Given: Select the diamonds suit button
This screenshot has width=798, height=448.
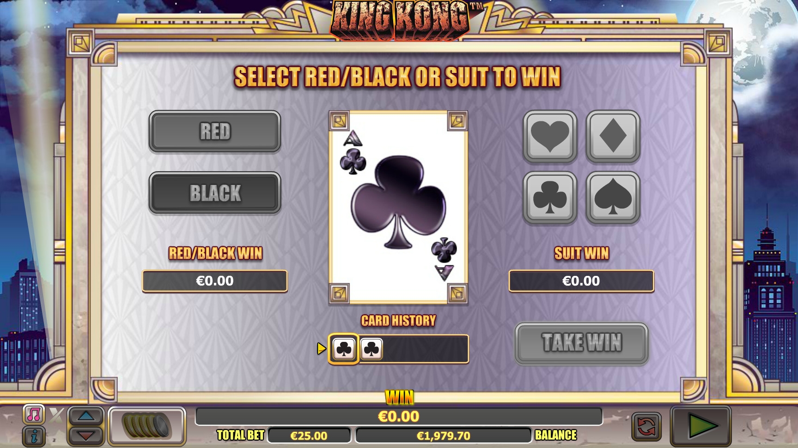Looking at the screenshot, I should 613,137.
